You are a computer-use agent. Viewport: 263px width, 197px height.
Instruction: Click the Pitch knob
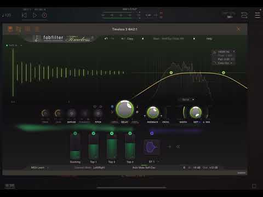coord(98,113)
